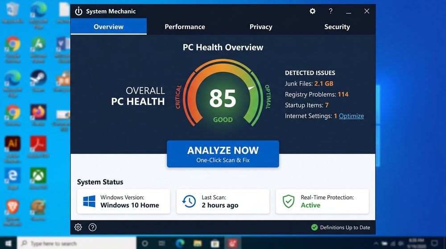This screenshot has height=249, width=446.
Task: Click the System Status heading
Action: (x=100, y=182)
